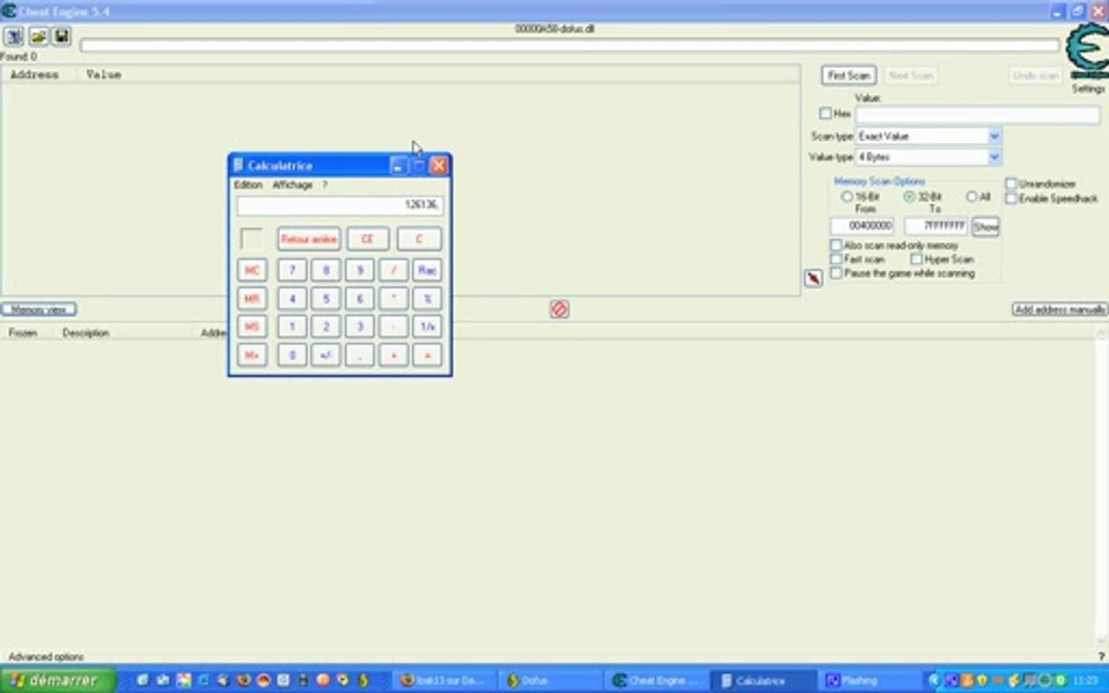This screenshot has width=1109, height=693.
Task: Open the ? help menu in Calculatrice
Action: coord(325,185)
